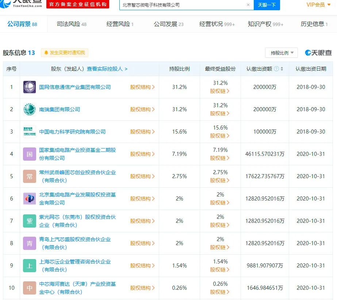The width and height of the screenshot is (337, 300).
Task: Open the 经营风险 tab
Action: (x=120, y=24)
